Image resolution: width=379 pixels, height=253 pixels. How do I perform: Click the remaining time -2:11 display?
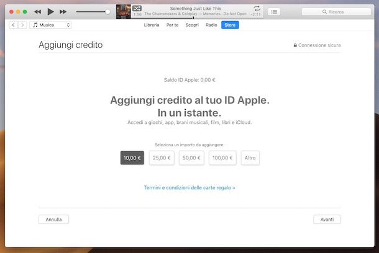point(256,14)
